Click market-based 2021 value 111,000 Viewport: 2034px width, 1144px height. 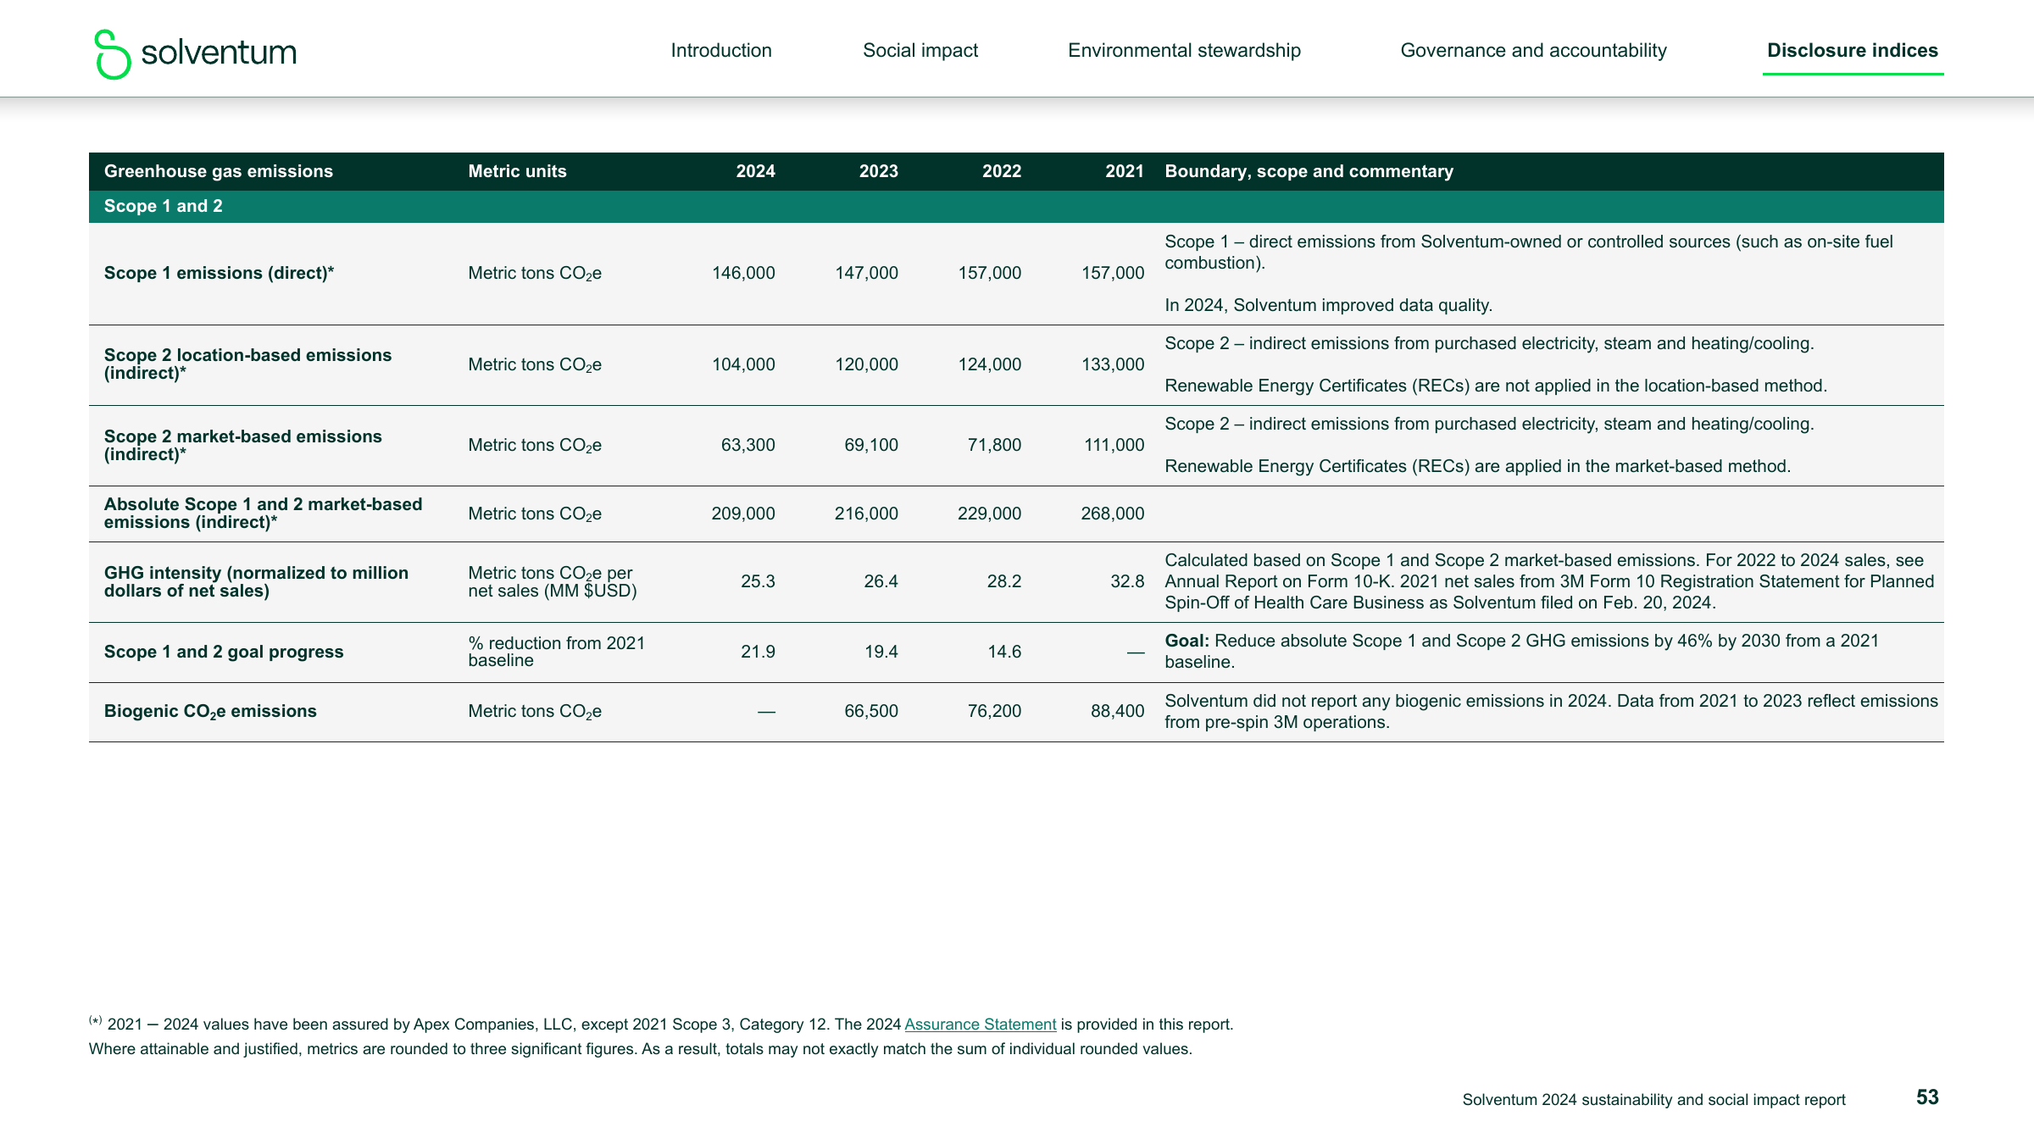point(1114,445)
